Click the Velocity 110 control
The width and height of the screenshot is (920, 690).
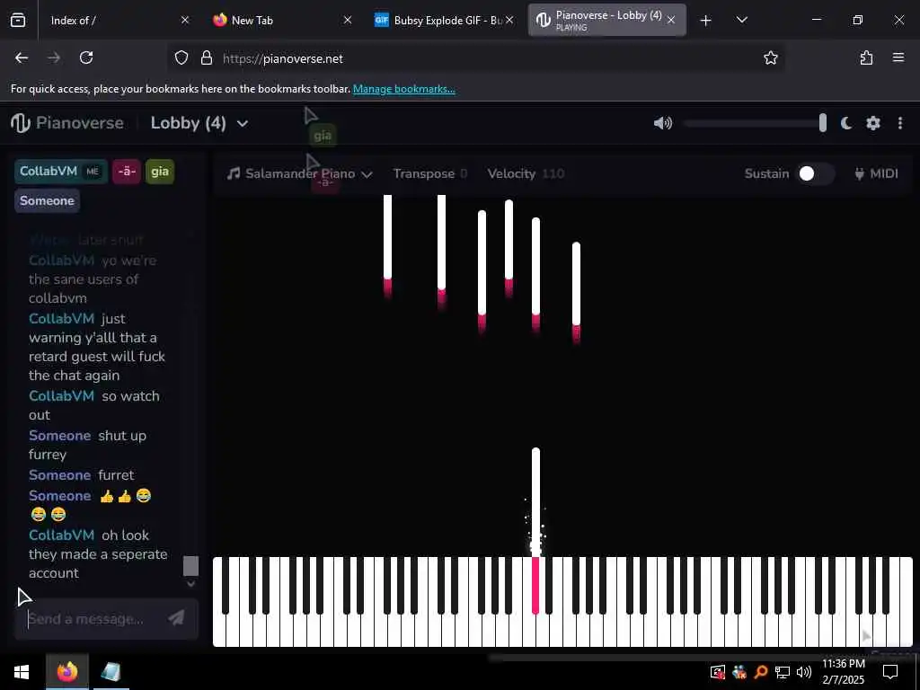point(526,173)
